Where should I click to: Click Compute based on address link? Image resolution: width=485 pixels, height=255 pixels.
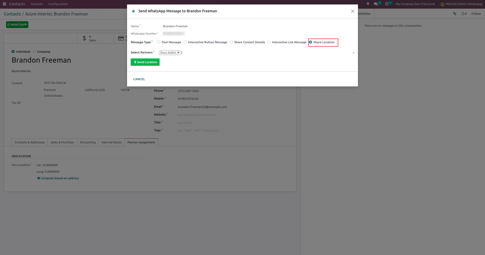(58, 178)
